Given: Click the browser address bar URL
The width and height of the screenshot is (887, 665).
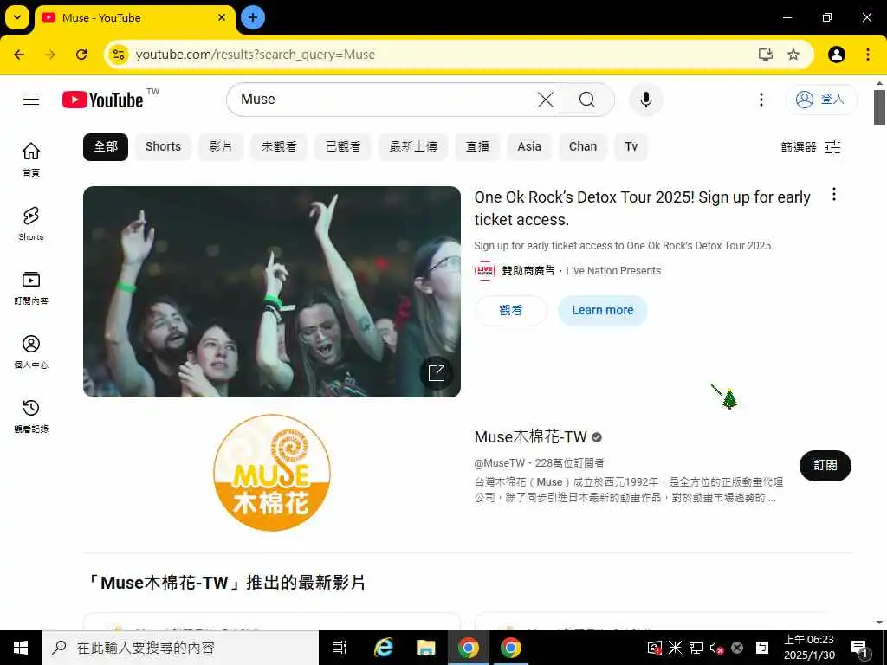Looking at the screenshot, I should point(256,55).
